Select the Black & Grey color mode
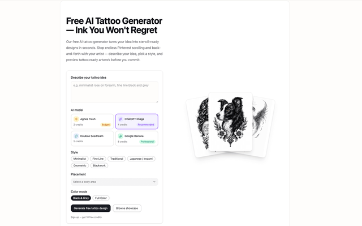Viewport: 362px width, 226px height. 81,198
